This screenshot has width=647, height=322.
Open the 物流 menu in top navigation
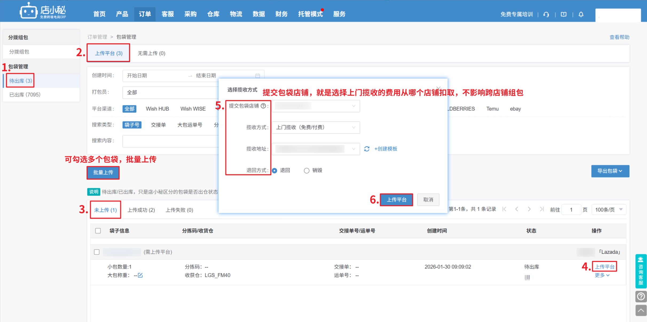pyautogui.click(x=236, y=14)
